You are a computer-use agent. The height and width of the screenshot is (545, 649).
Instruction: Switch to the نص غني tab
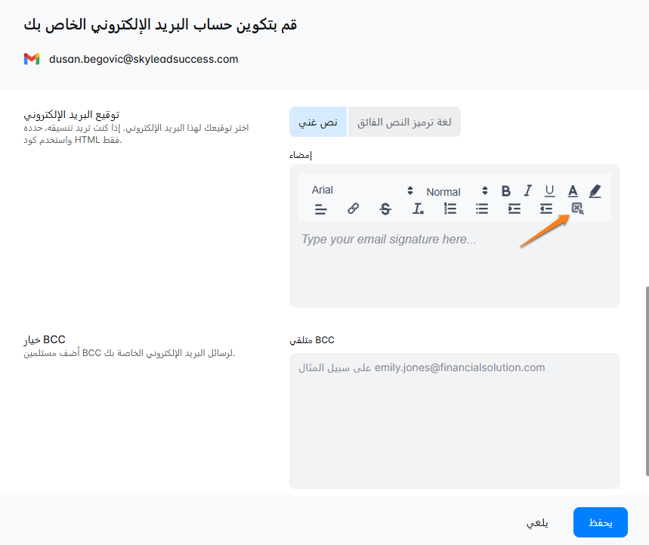[318, 122]
